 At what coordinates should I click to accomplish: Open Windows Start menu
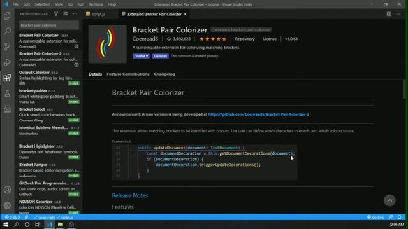tap(6, 225)
